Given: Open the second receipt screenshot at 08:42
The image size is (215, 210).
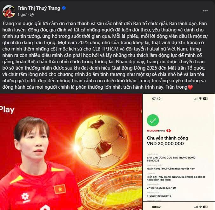Looking at the screenshot, I should pyautogui.click(x=179, y=206).
